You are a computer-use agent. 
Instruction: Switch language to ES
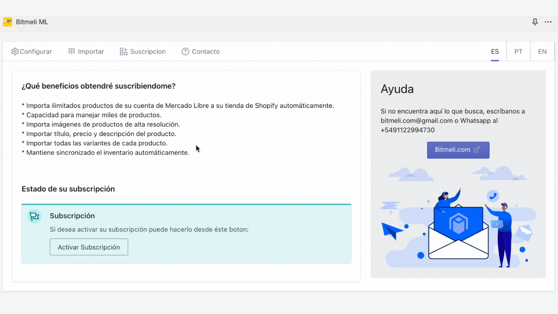click(495, 52)
